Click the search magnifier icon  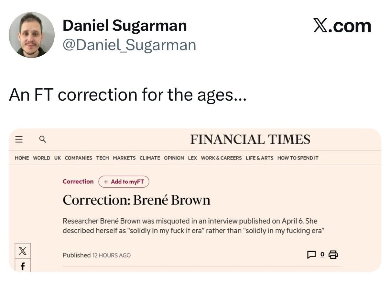[x=42, y=139]
